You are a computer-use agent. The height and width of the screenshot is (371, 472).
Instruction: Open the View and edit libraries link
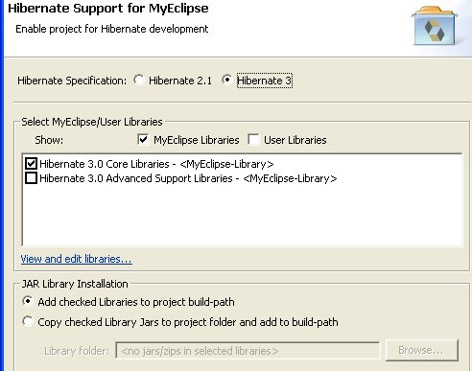pyautogui.click(x=76, y=259)
